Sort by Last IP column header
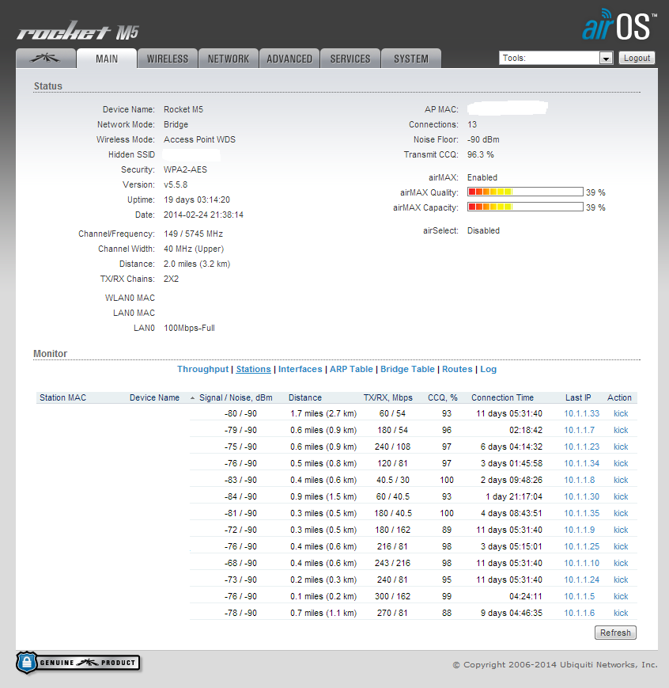 coord(578,397)
